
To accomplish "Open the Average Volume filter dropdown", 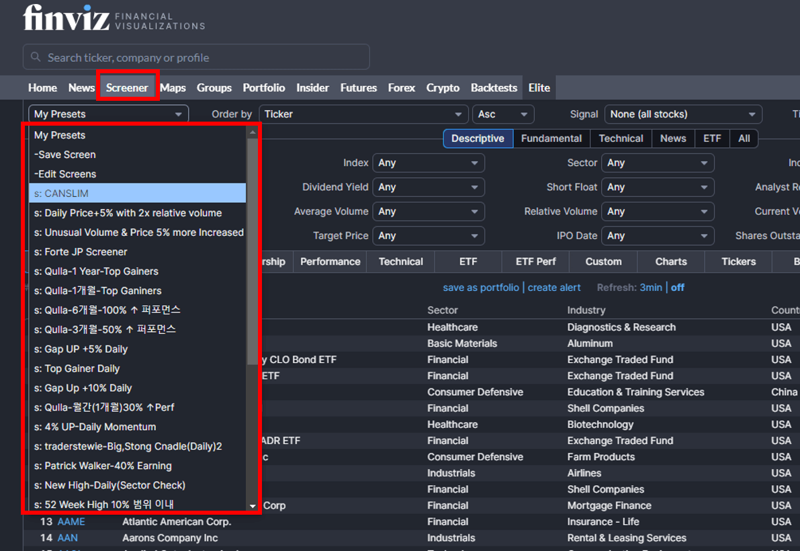I will 428,211.
